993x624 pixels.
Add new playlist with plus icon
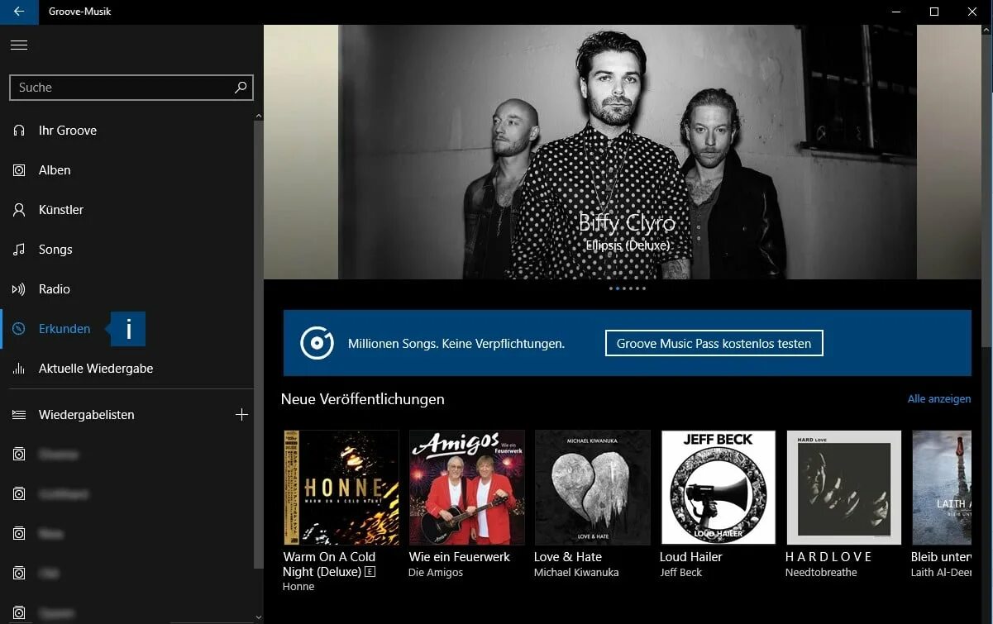click(241, 414)
